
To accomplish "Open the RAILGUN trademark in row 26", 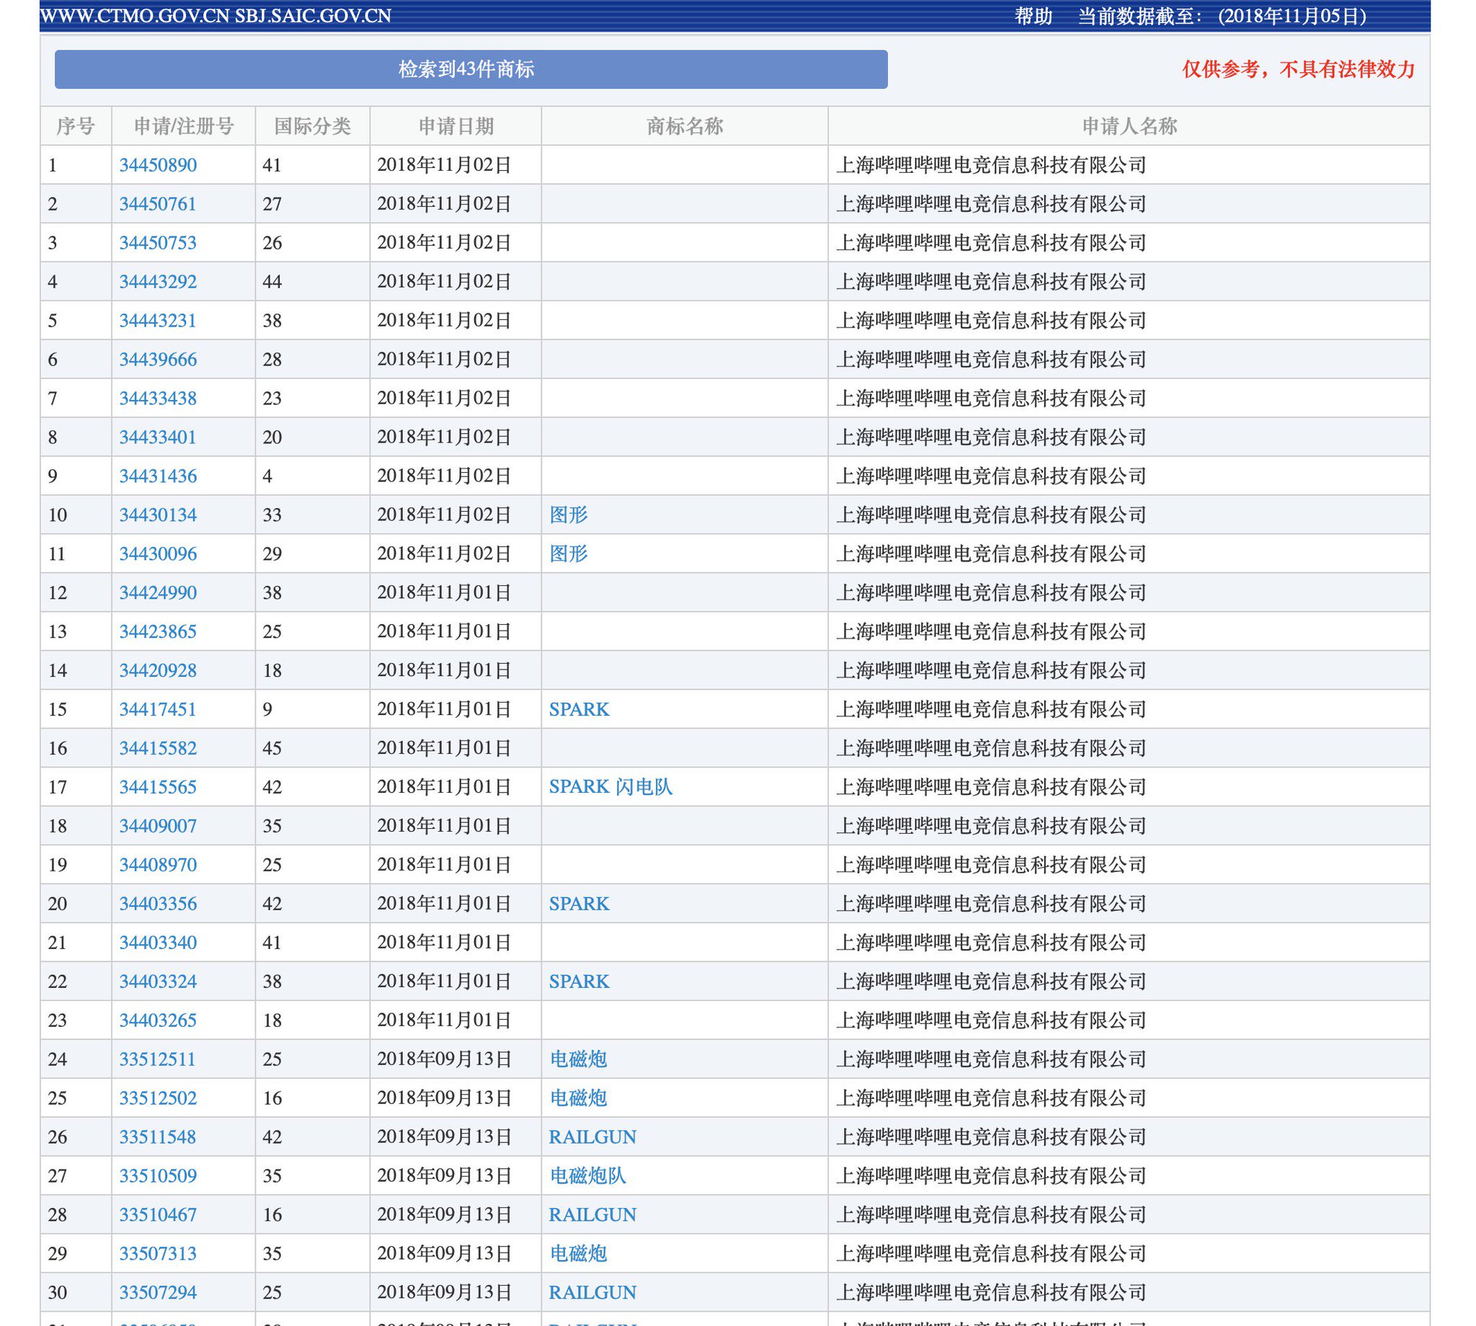I will pyautogui.click(x=592, y=1136).
